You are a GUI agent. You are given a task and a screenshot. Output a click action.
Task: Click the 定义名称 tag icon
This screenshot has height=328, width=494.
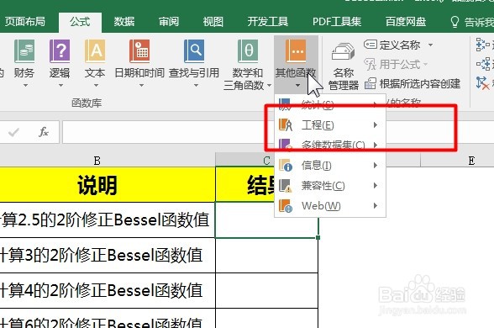coord(370,45)
